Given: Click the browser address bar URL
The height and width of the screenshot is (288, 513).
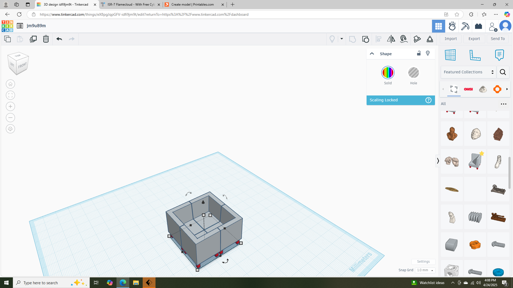Looking at the screenshot, I should click(144, 14).
